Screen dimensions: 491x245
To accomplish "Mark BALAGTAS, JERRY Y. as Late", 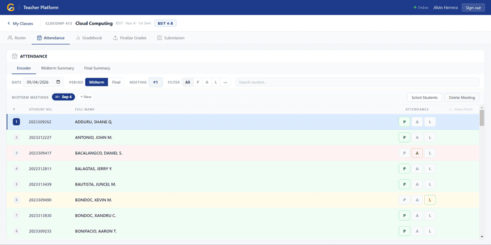I will click(x=430, y=169).
